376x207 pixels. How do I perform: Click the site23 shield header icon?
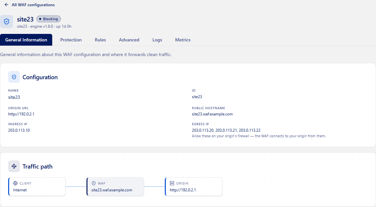(x=7, y=22)
